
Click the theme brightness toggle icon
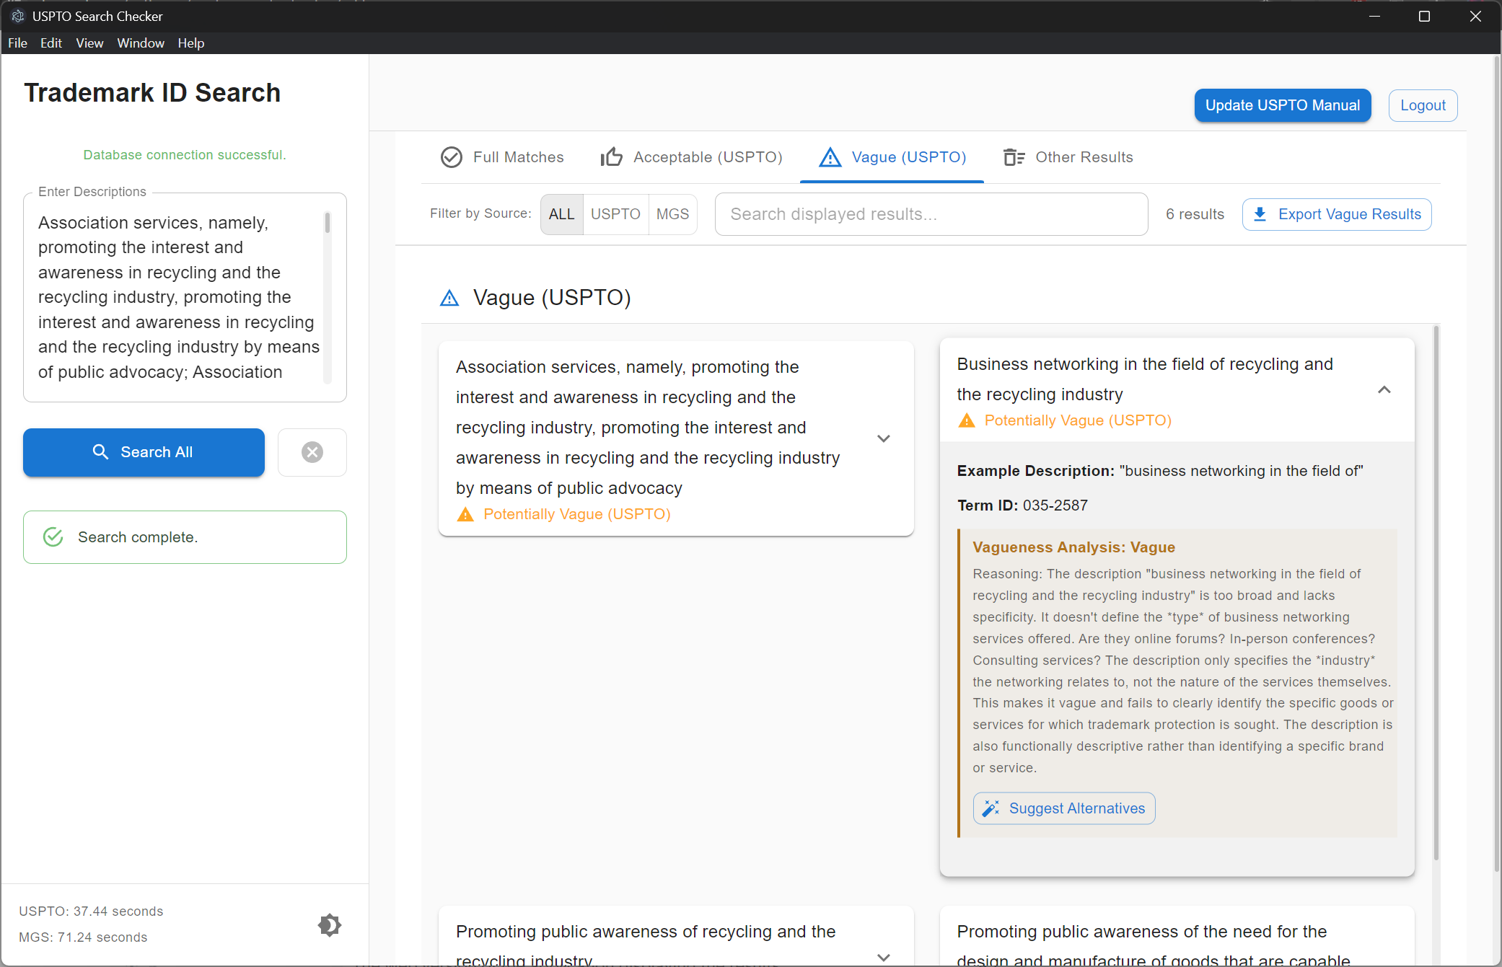(x=330, y=924)
